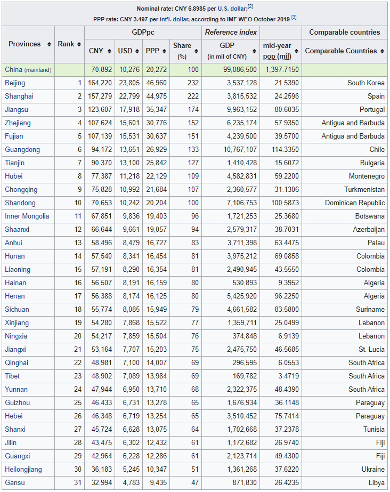Open the Henan province link
The image size is (390, 492).
pos(15,296)
